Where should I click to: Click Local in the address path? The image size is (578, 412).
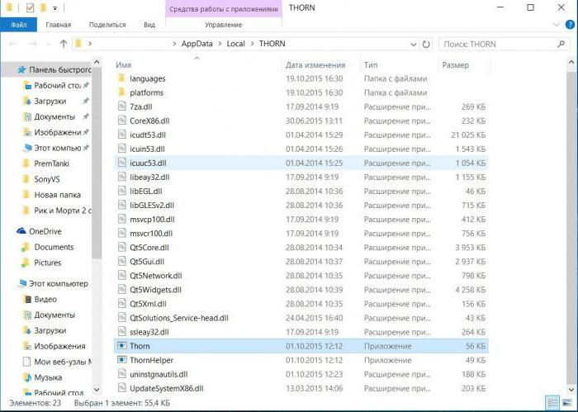click(235, 44)
